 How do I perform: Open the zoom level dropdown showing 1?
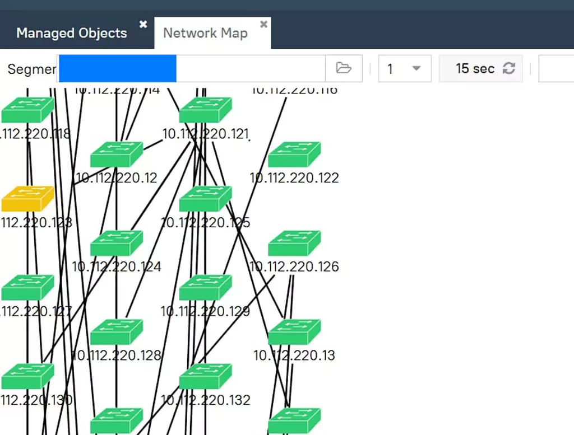404,68
